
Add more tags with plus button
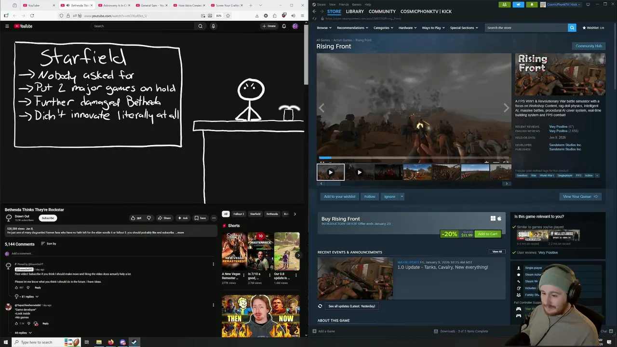pyautogui.click(x=597, y=175)
